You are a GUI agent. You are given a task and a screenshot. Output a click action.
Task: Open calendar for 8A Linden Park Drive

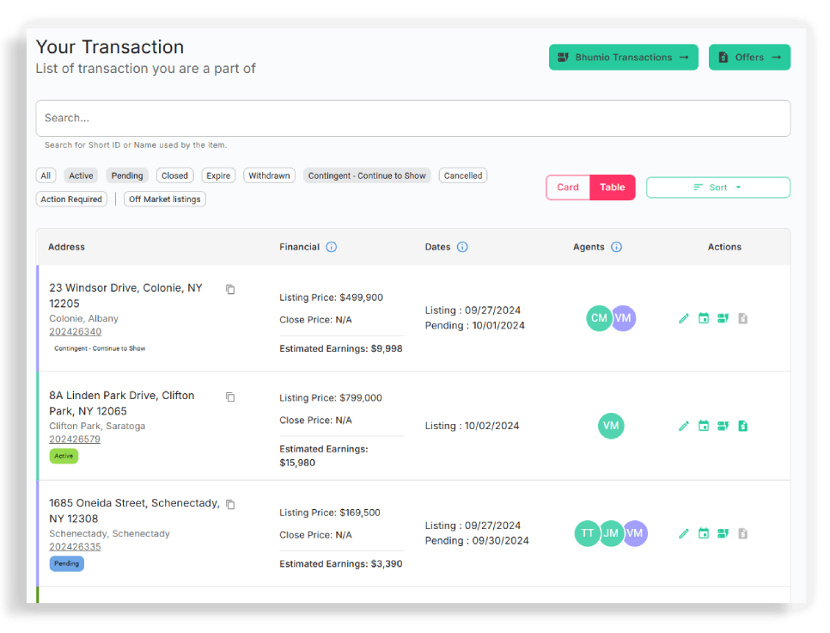(704, 426)
